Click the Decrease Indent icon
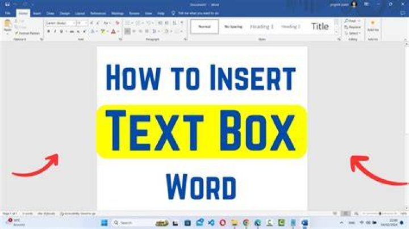The height and width of the screenshot is (229, 409). click(160, 23)
